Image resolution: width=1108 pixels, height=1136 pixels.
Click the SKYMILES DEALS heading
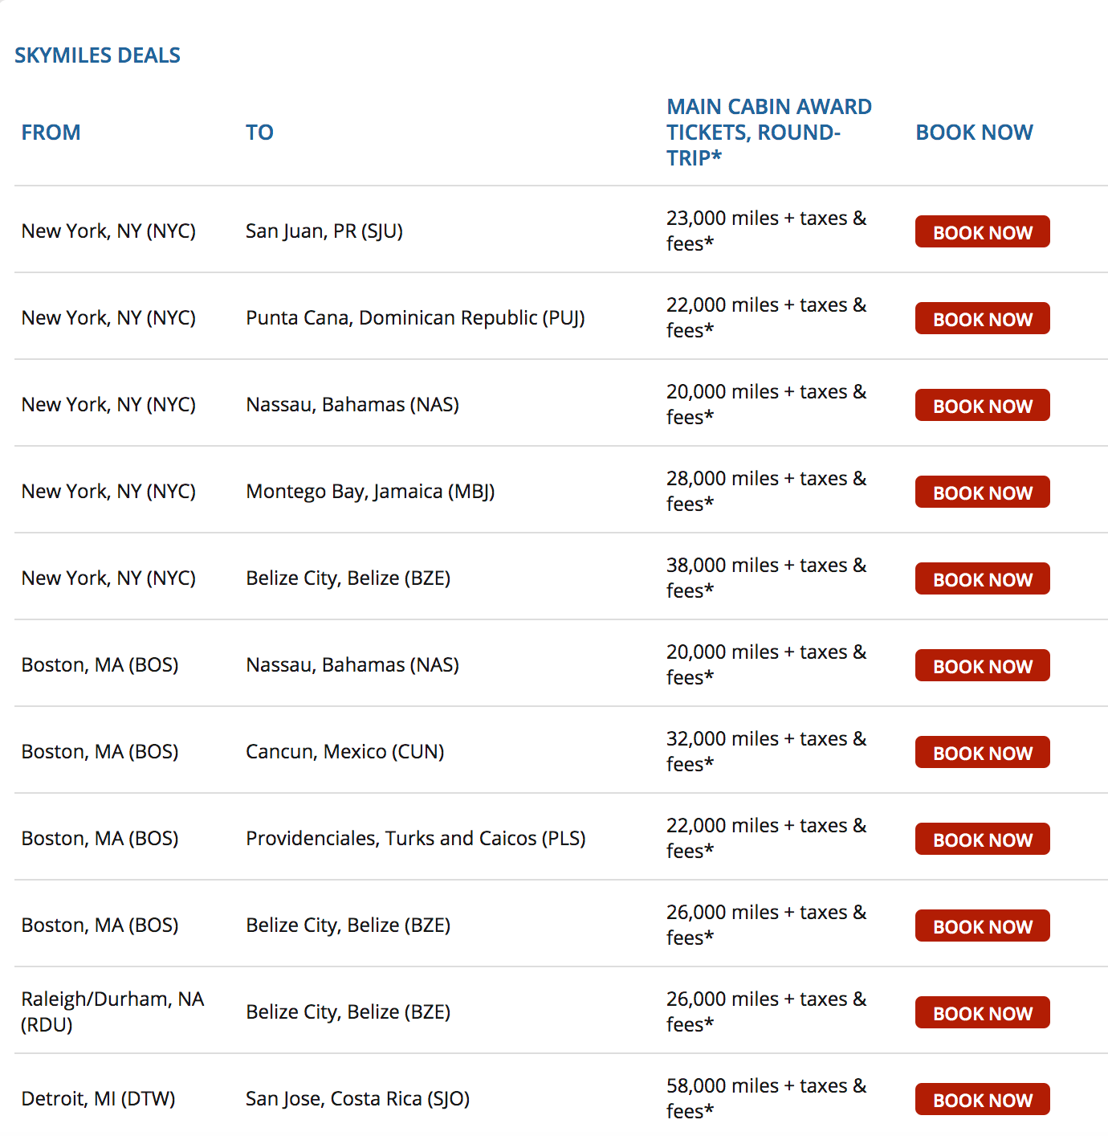click(x=97, y=55)
